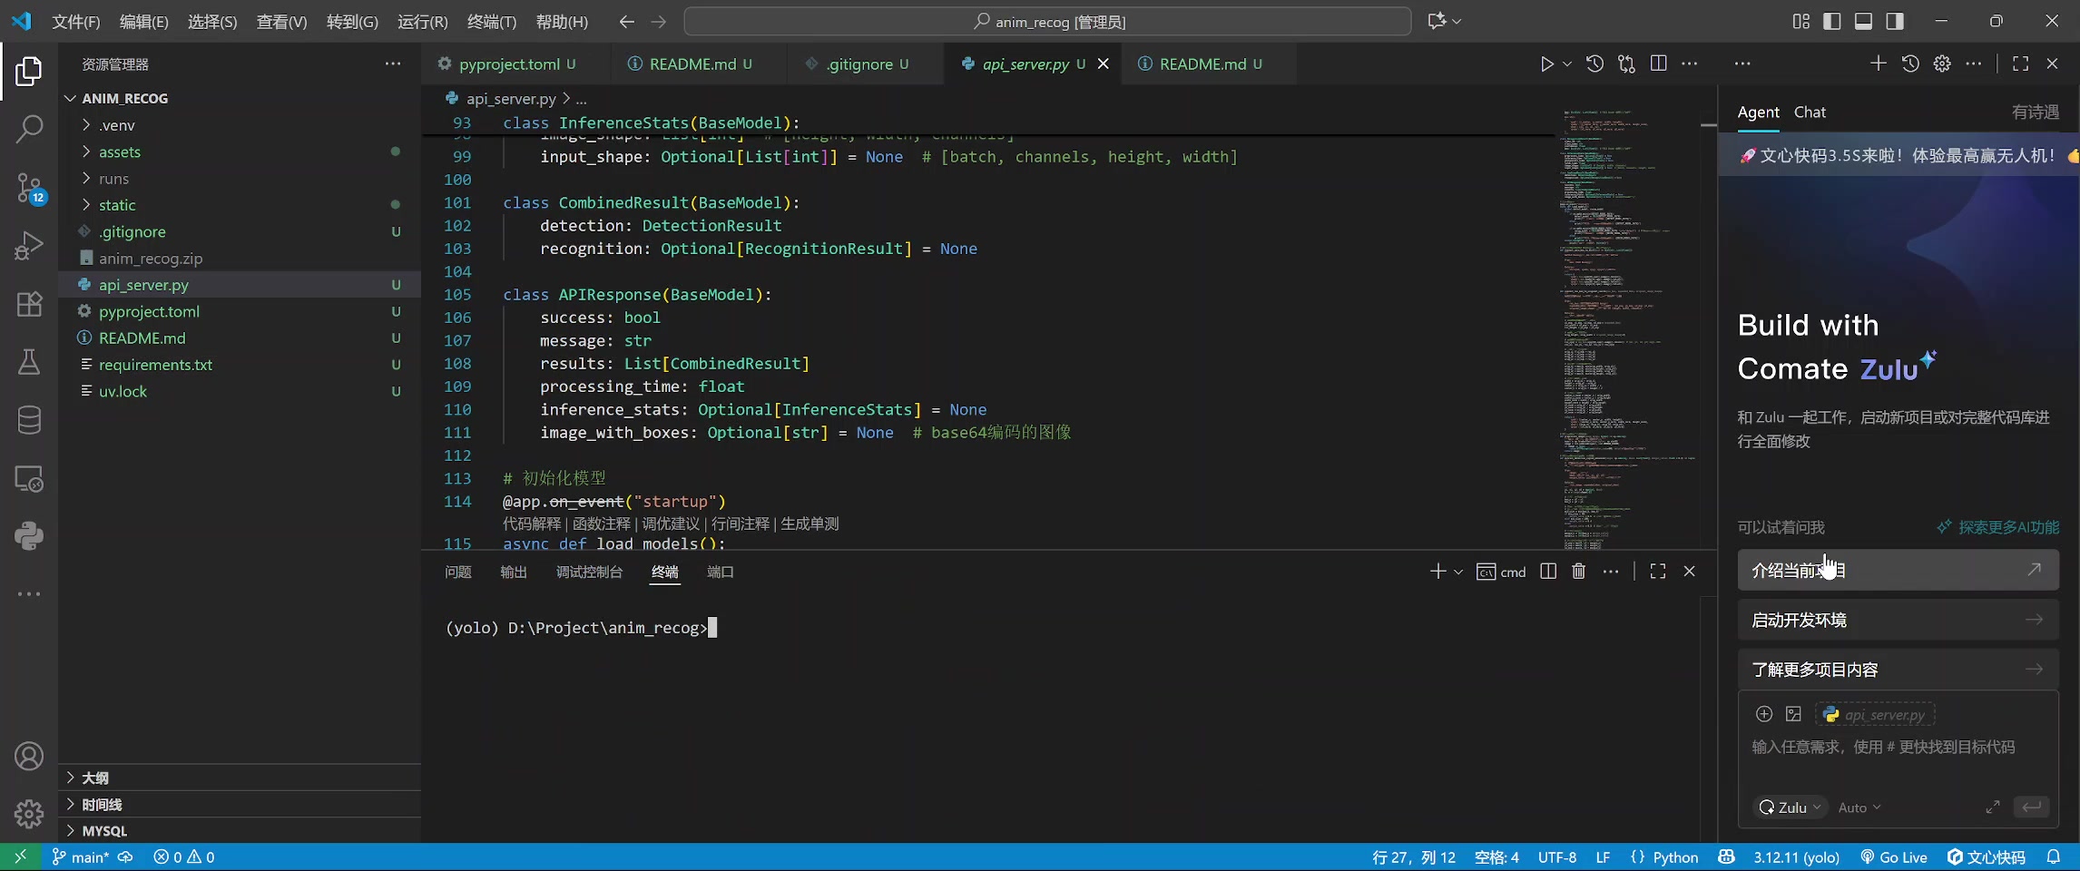Click the 了解更多项目内容 suggestion
Screen dimensions: 2080x871
(1898, 670)
